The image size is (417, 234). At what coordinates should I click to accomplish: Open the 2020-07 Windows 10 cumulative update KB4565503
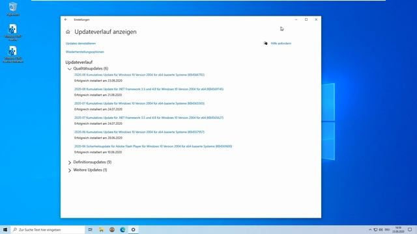point(139,103)
